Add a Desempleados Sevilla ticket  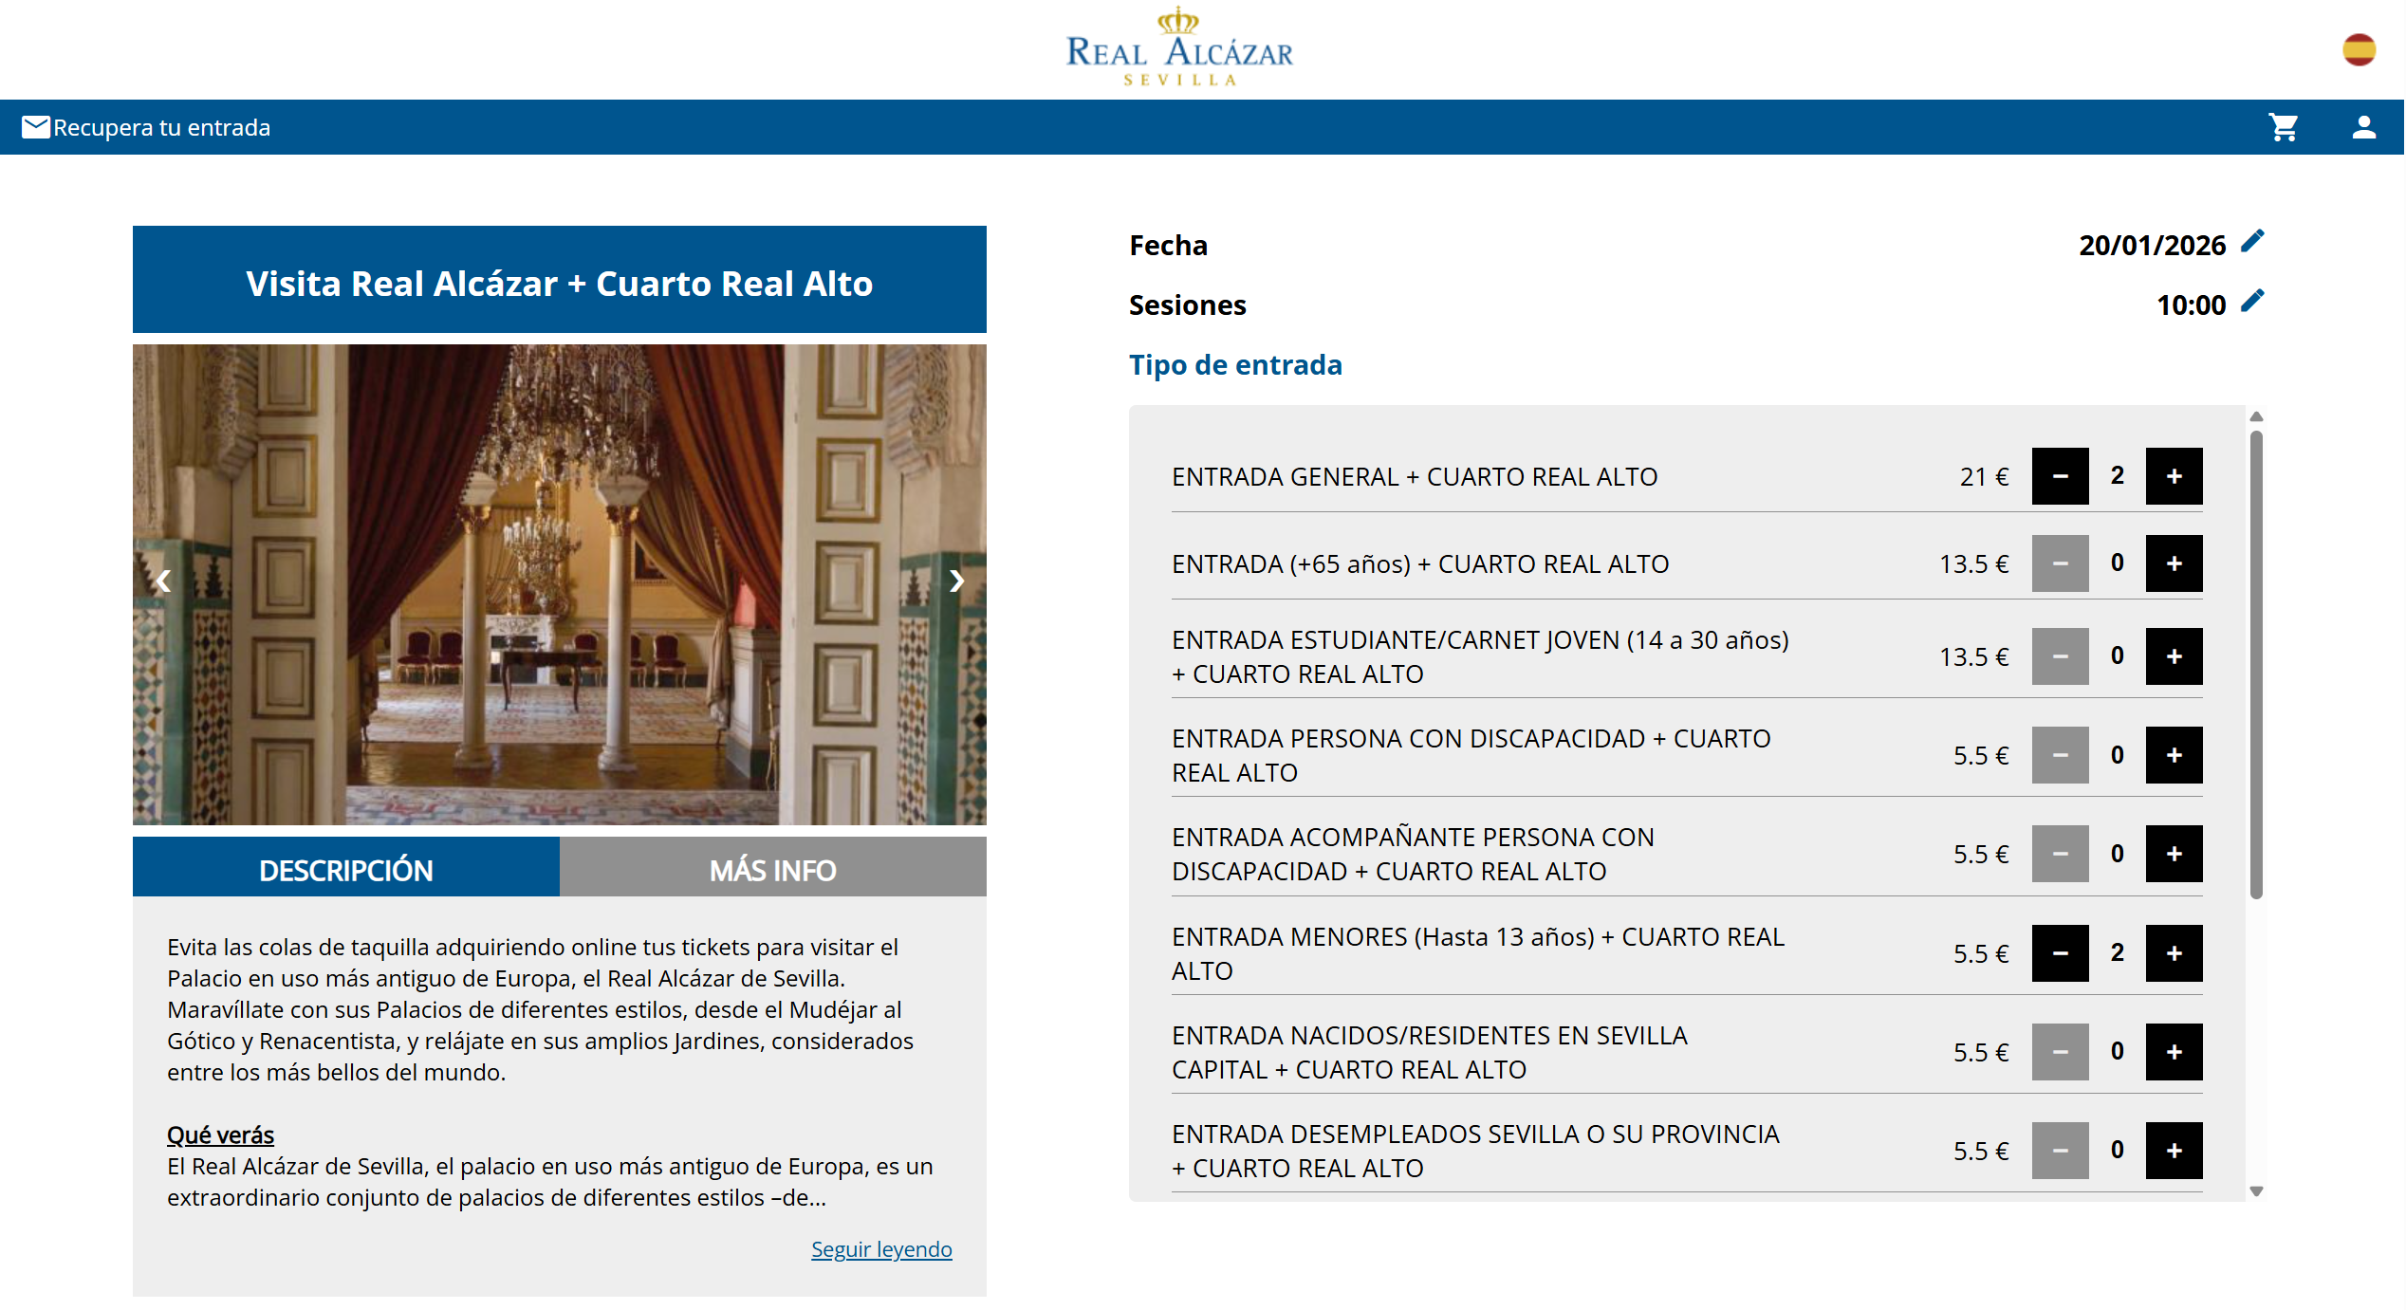point(2174,1151)
